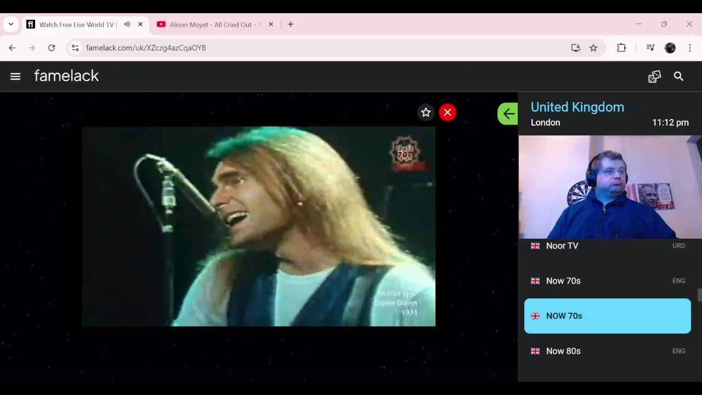Click the United Kingdom heading
This screenshot has height=395, width=702.
[x=578, y=107]
